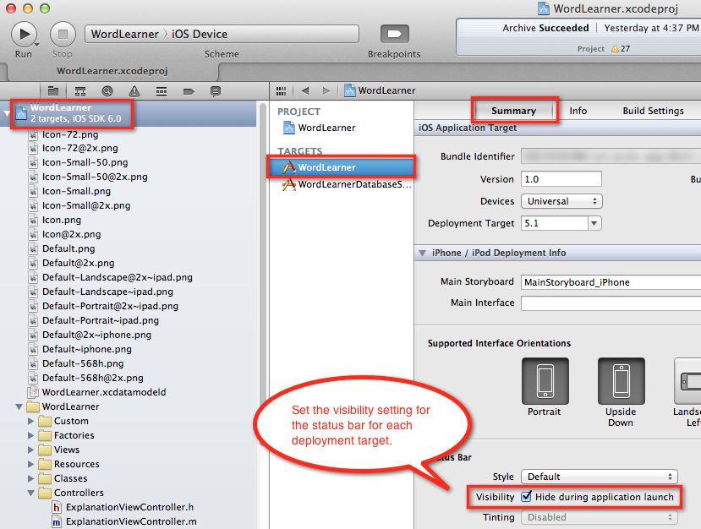Select Icon.png file
701x529 pixels.
55,220
